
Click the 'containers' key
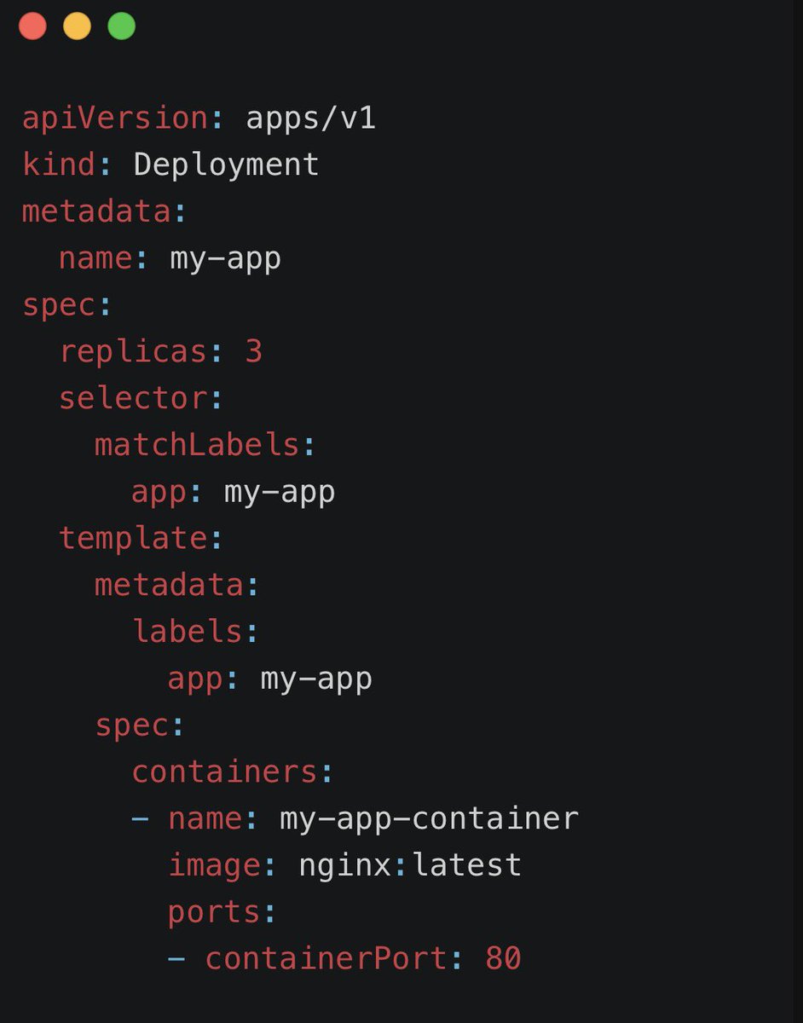225,772
